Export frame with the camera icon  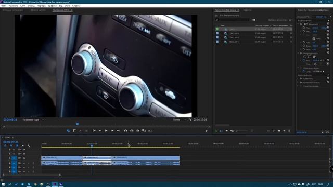click(138, 131)
